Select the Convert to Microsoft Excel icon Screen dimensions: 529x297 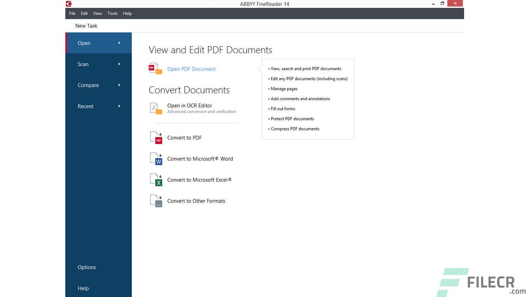click(156, 180)
